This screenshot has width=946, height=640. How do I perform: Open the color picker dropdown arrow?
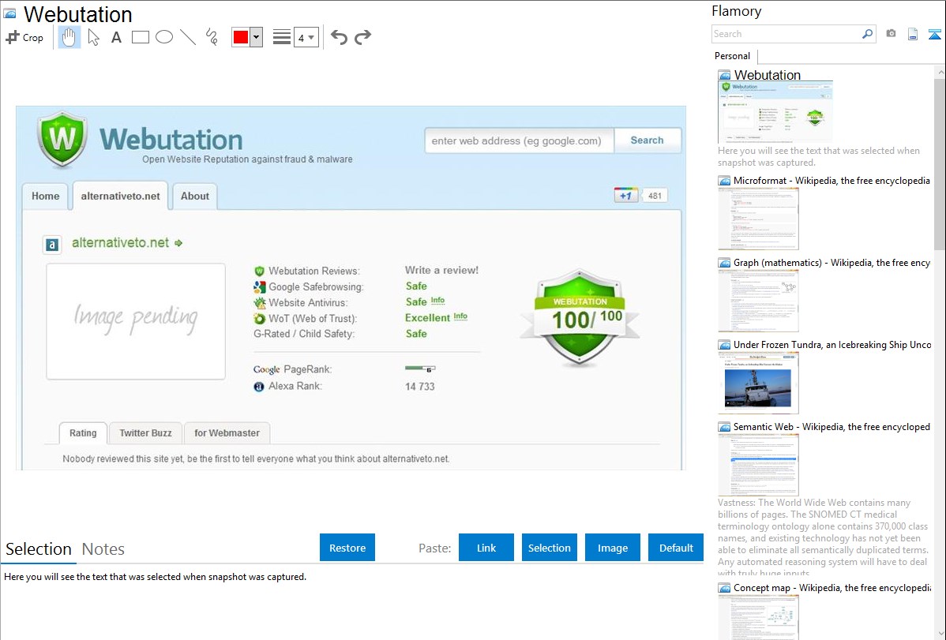pos(256,37)
